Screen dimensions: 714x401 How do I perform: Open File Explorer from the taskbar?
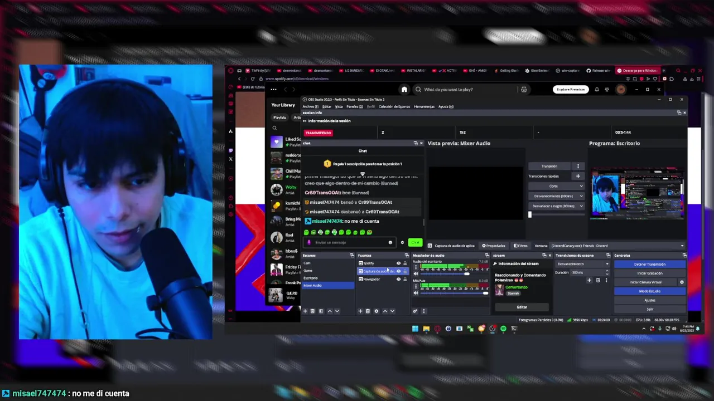(x=426, y=329)
